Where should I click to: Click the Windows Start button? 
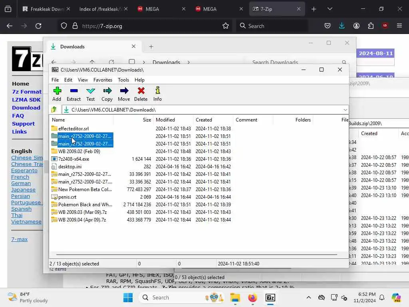coord(128,297)
